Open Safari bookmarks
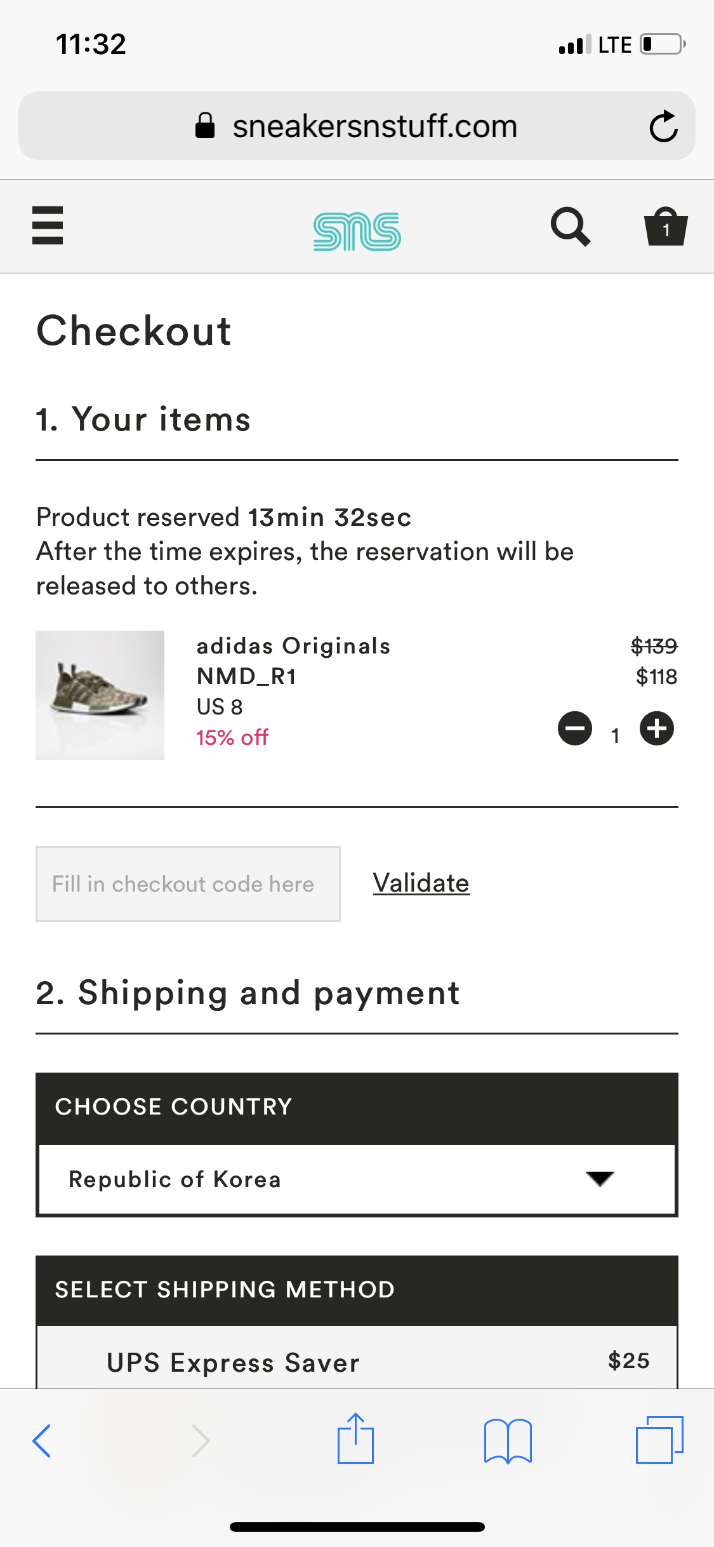 tap(508, 1440)
